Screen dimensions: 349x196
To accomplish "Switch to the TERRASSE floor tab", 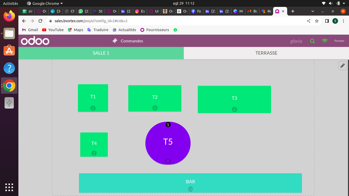I will coord(266,53).
